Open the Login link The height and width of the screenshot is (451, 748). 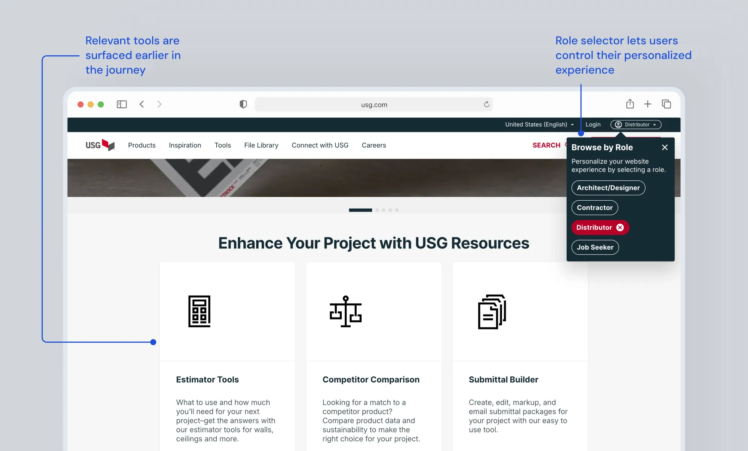tap(593, 124)
